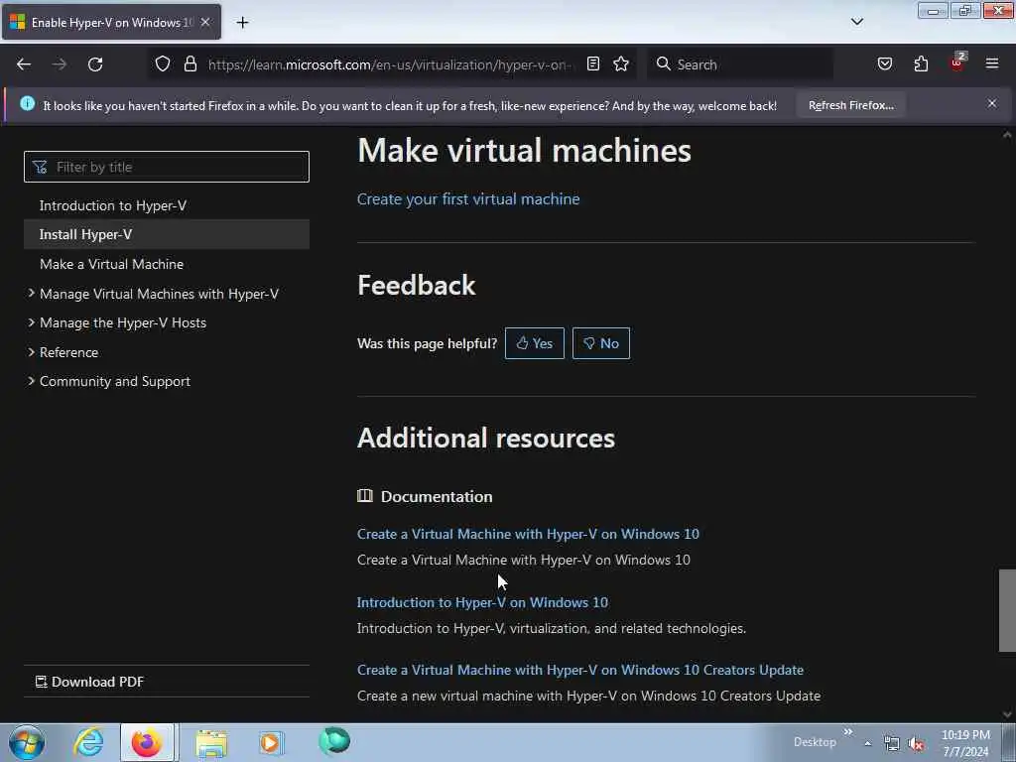Select Install Hyper-V in sidebar
The width and height of the screenshot is (1016, 762).
(x=167, y=234)
